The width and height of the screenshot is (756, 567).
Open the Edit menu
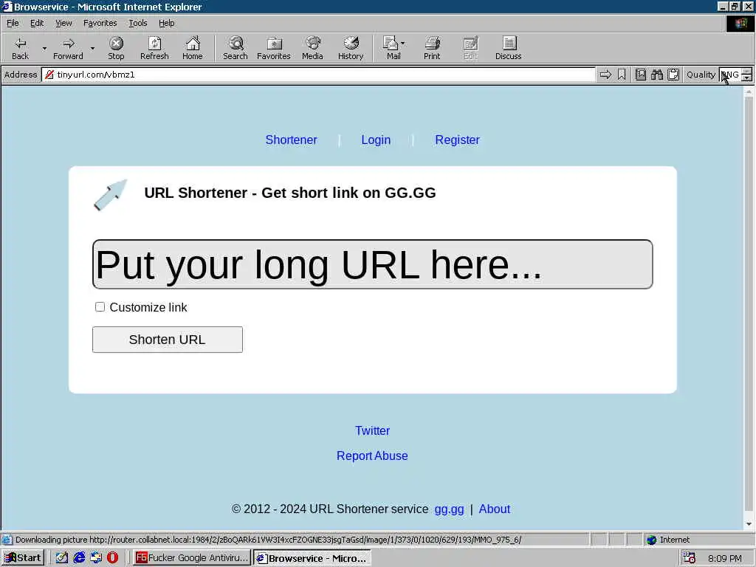[37, 23]
